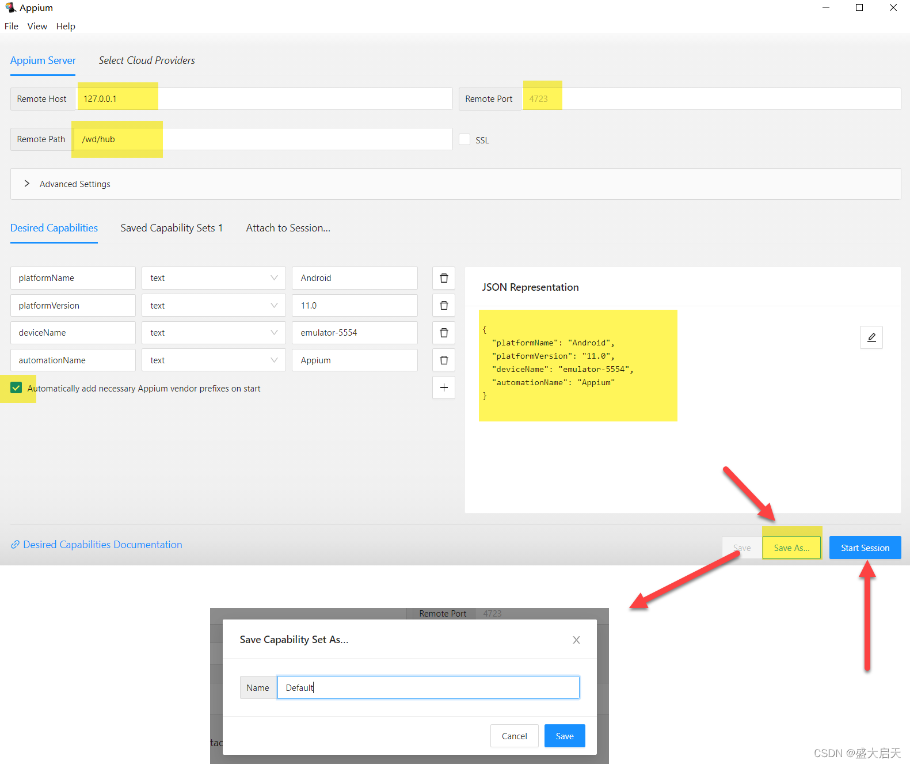The height and width of the screenshot is (764, 910).
Task: Switch to Select Cloud Providers tab
Action: point(147,60)
